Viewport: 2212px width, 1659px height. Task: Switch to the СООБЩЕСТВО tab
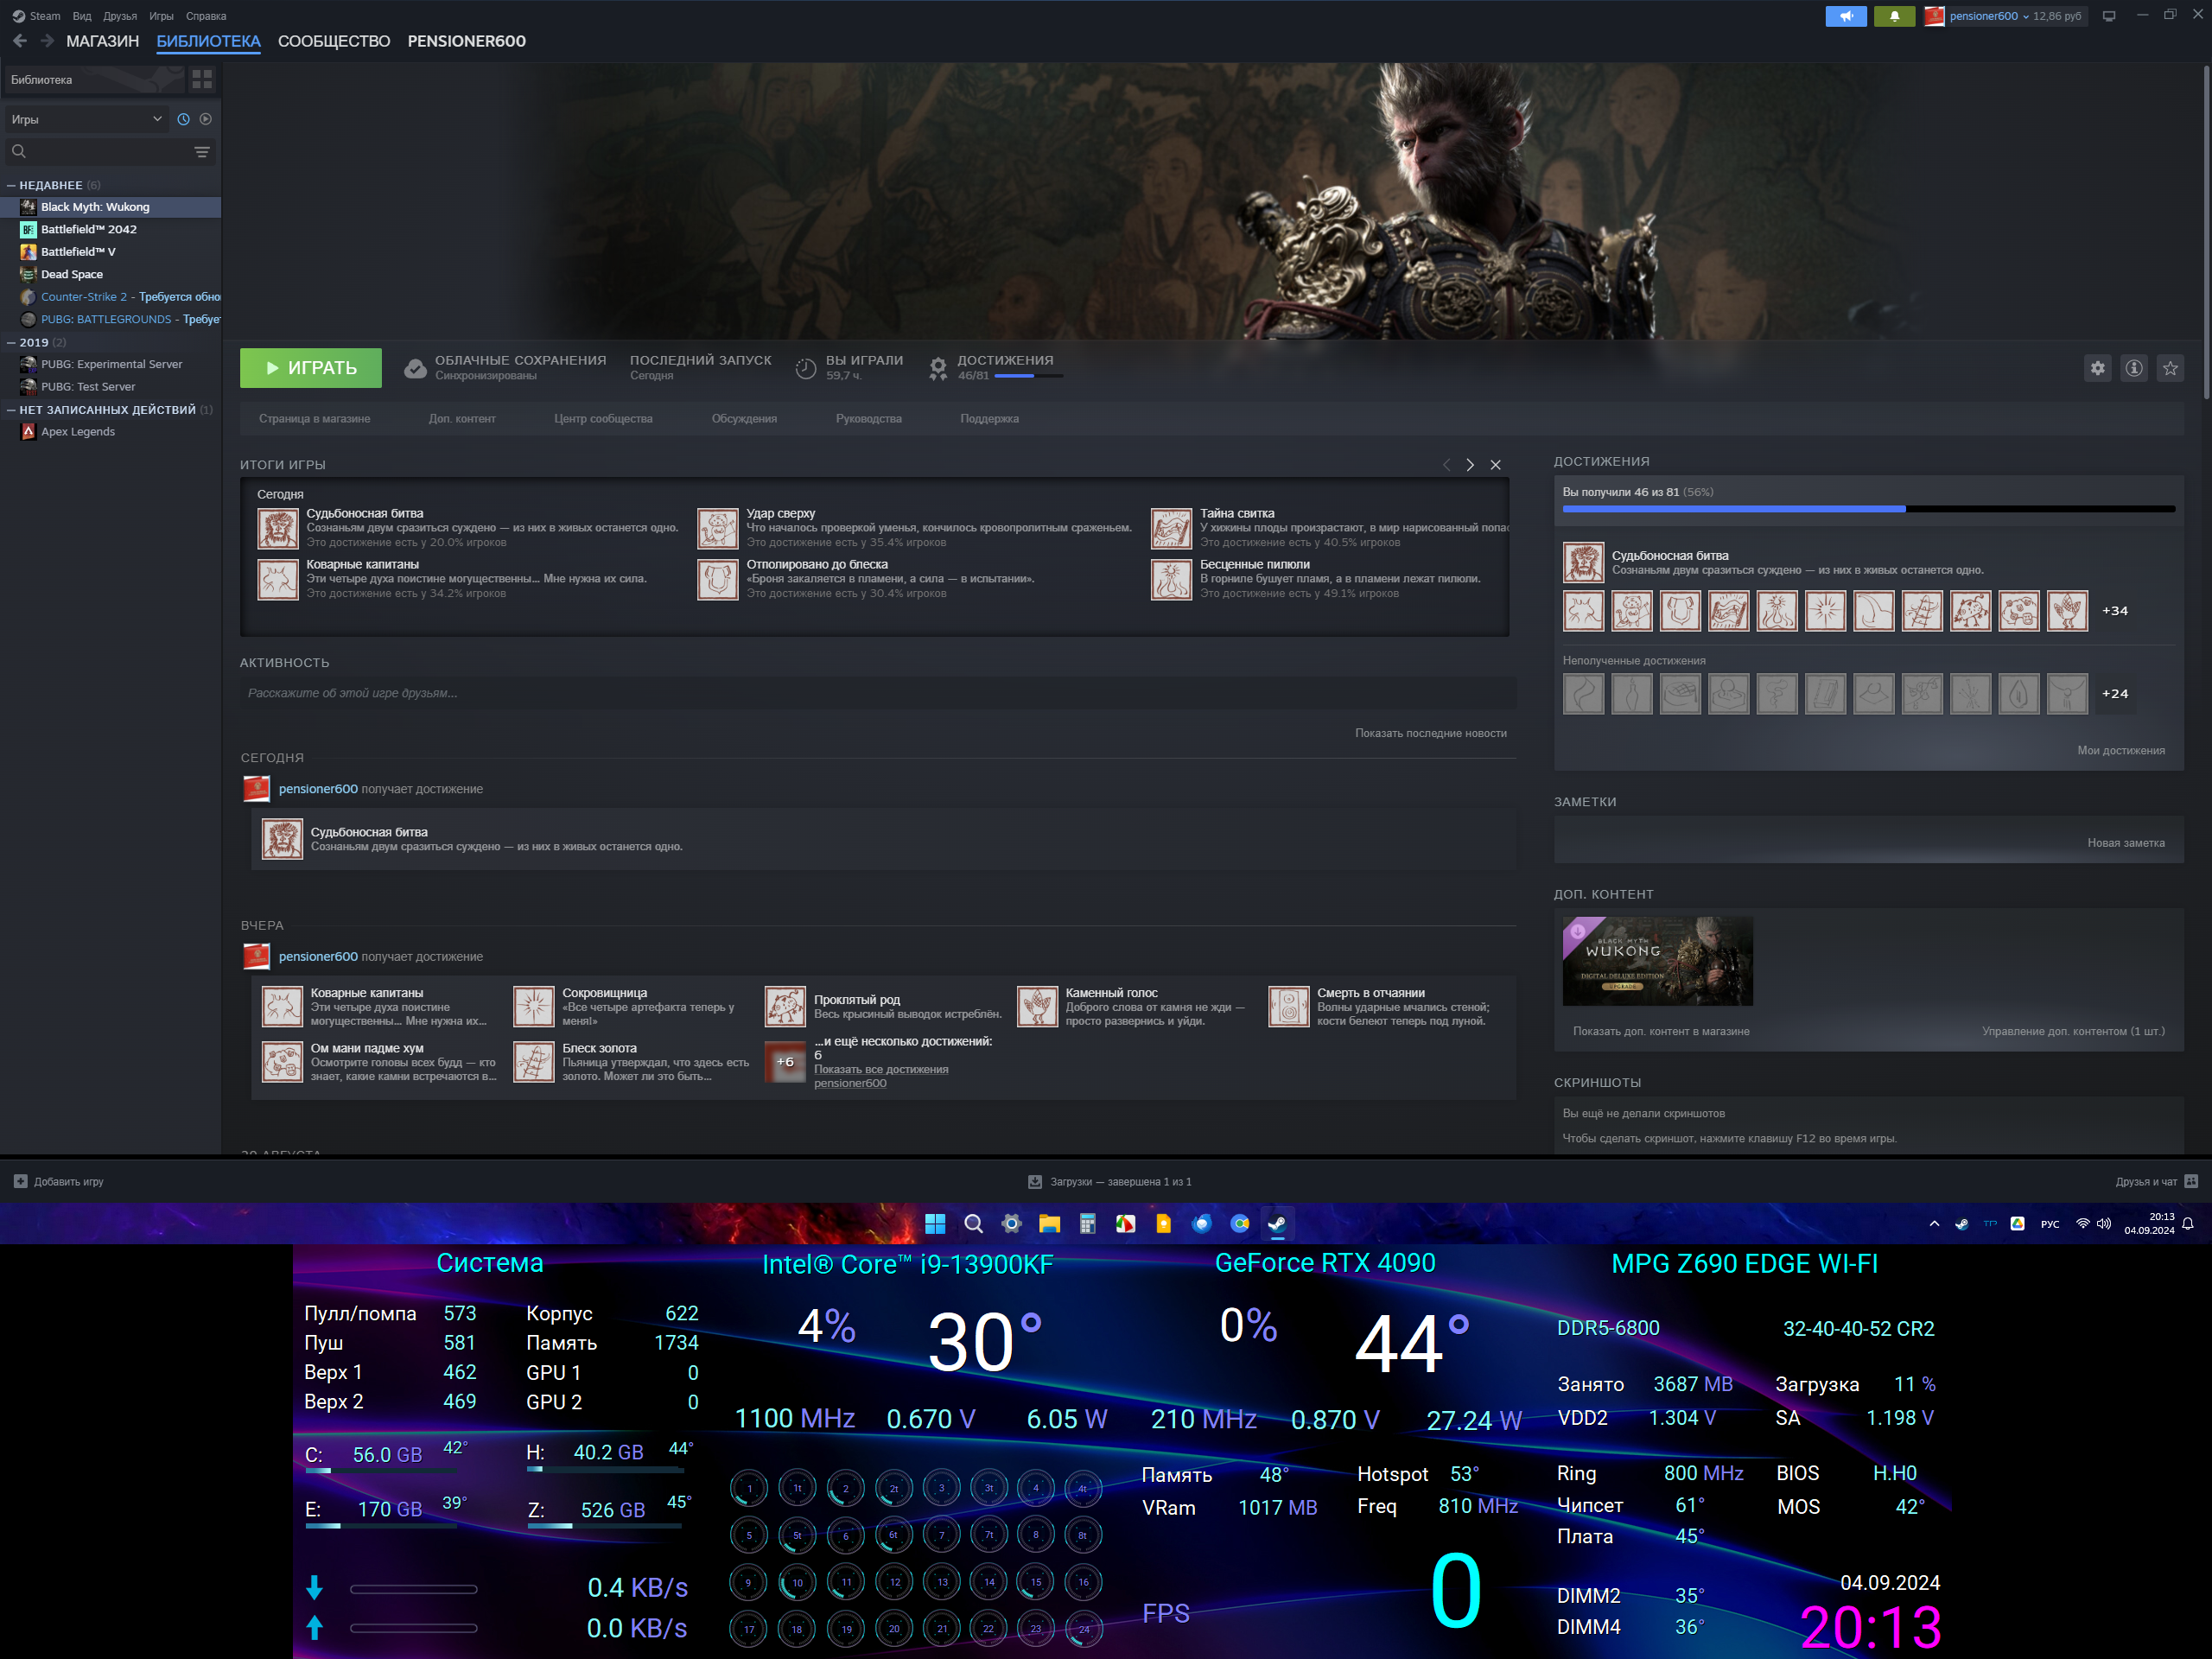coord(334,41)
